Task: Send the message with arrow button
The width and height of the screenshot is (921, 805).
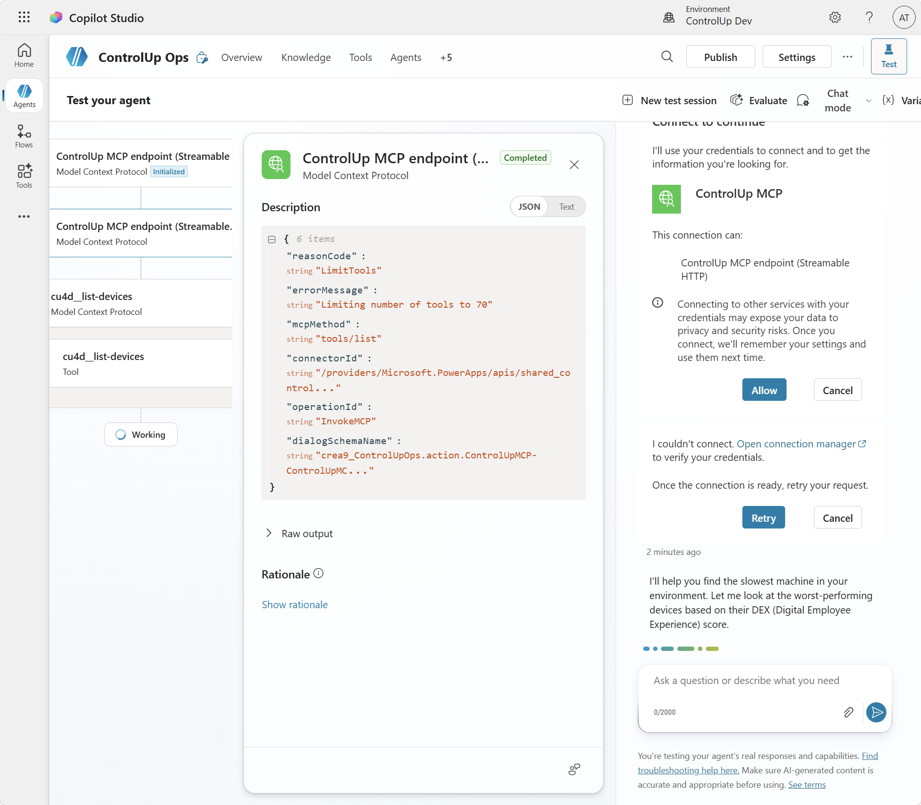Action: 876,712
